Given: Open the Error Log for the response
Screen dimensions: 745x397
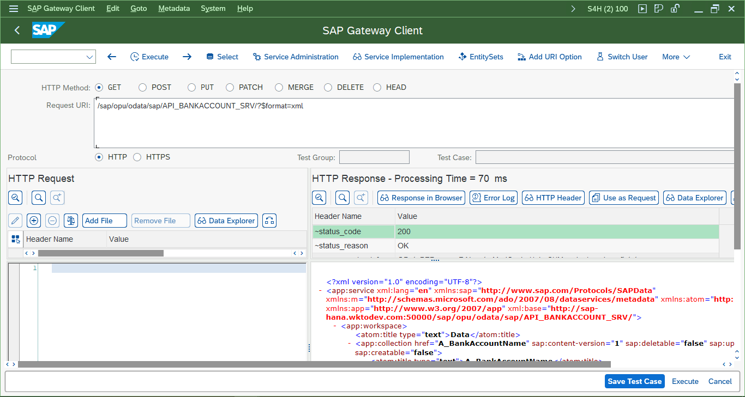Looking at the screenshot, I should point(493,197).
